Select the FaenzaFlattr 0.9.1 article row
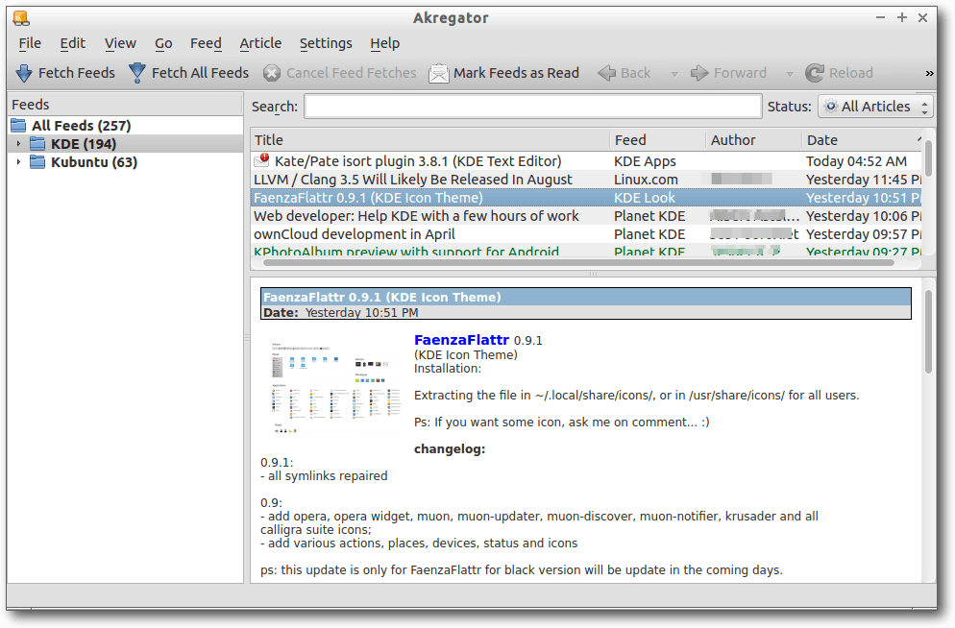955x628 pixels. [x=586, y=198]
